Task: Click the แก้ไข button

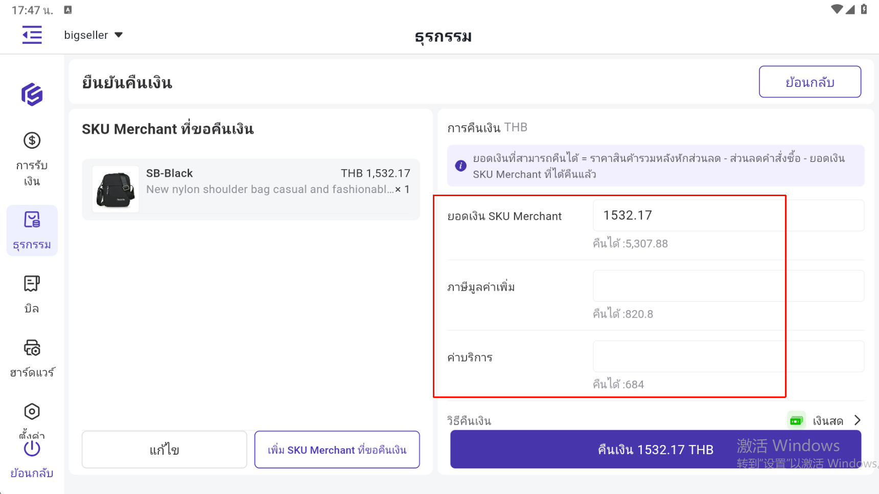Action: tap(164, 450)
